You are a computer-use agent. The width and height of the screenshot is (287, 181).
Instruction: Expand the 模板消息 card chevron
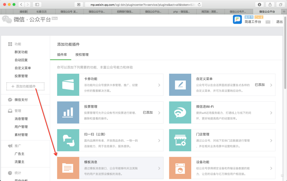(x=159, y=168)
